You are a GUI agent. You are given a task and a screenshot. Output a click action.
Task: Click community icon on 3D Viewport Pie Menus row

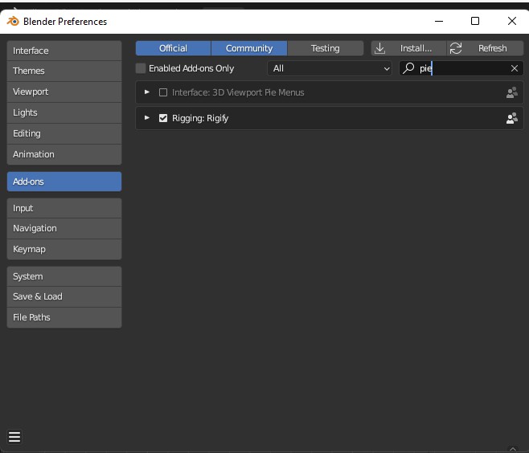[x=511, y=92]
